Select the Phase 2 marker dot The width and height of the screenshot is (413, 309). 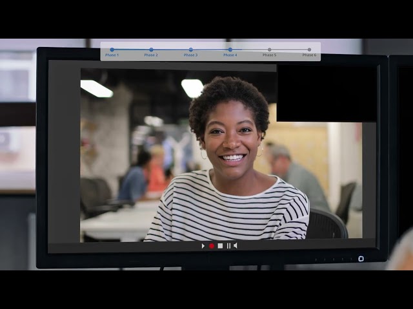(151, 49)
